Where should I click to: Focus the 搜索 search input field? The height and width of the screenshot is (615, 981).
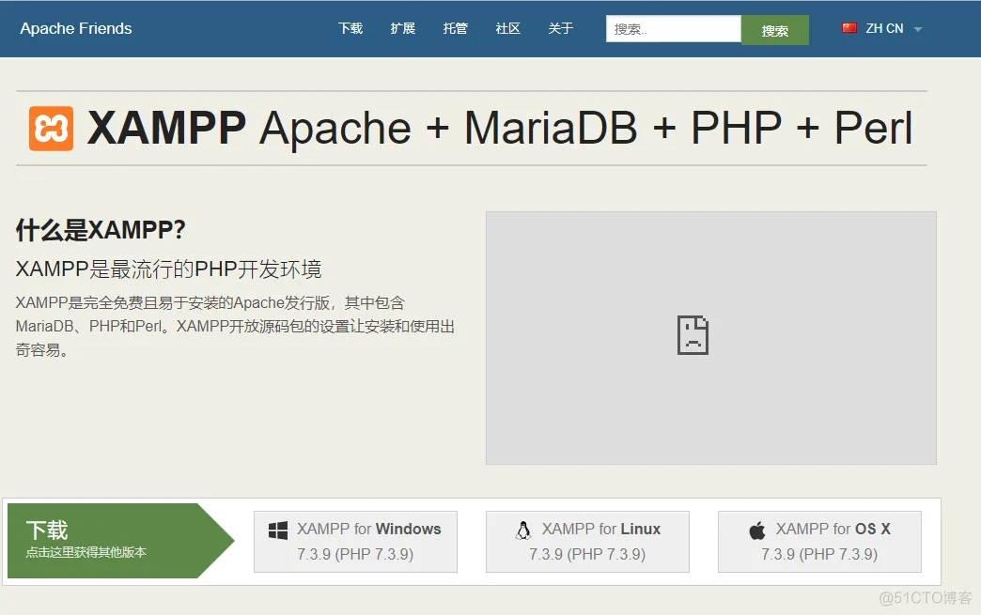click(x=673, y=29)
